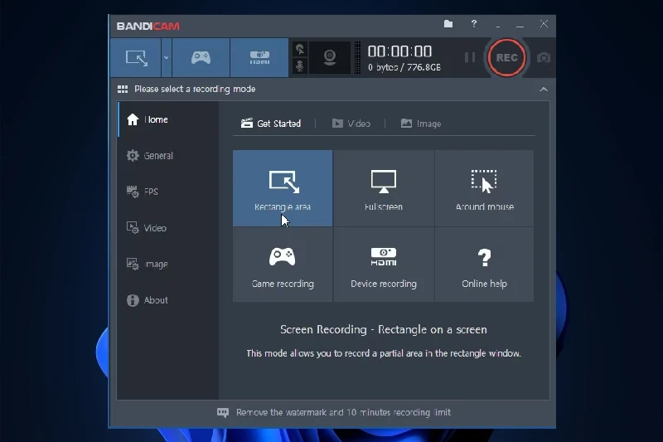Screen dimensions: 663x442
Task: Click the BANDICAM logo
Action: pyautogui.click(x=148, y=27)
